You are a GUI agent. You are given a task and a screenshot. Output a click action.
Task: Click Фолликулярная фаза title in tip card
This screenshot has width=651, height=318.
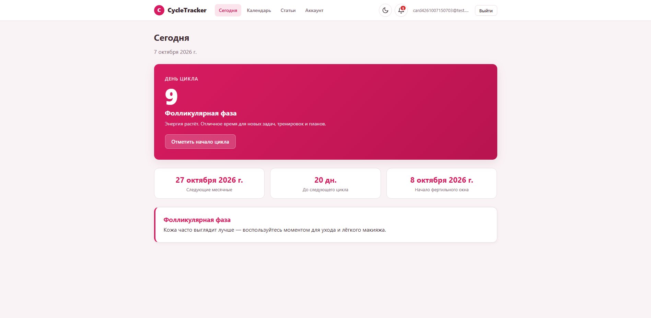tap(197, 220)
